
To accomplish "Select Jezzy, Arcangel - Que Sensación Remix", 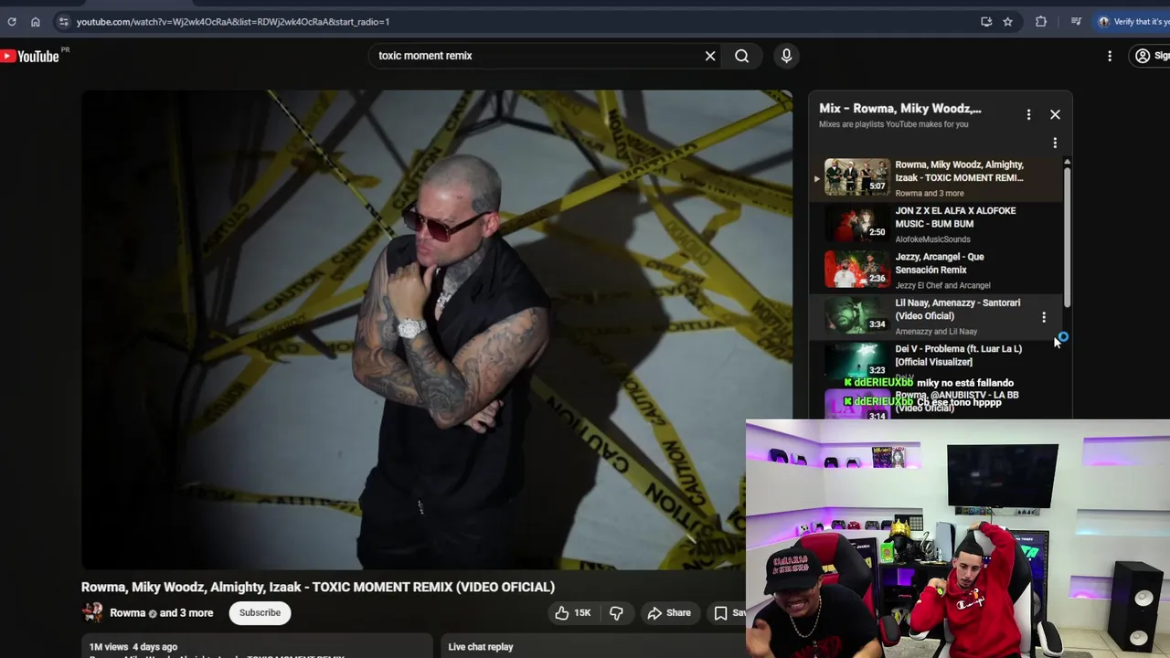I will coord(937,270).
